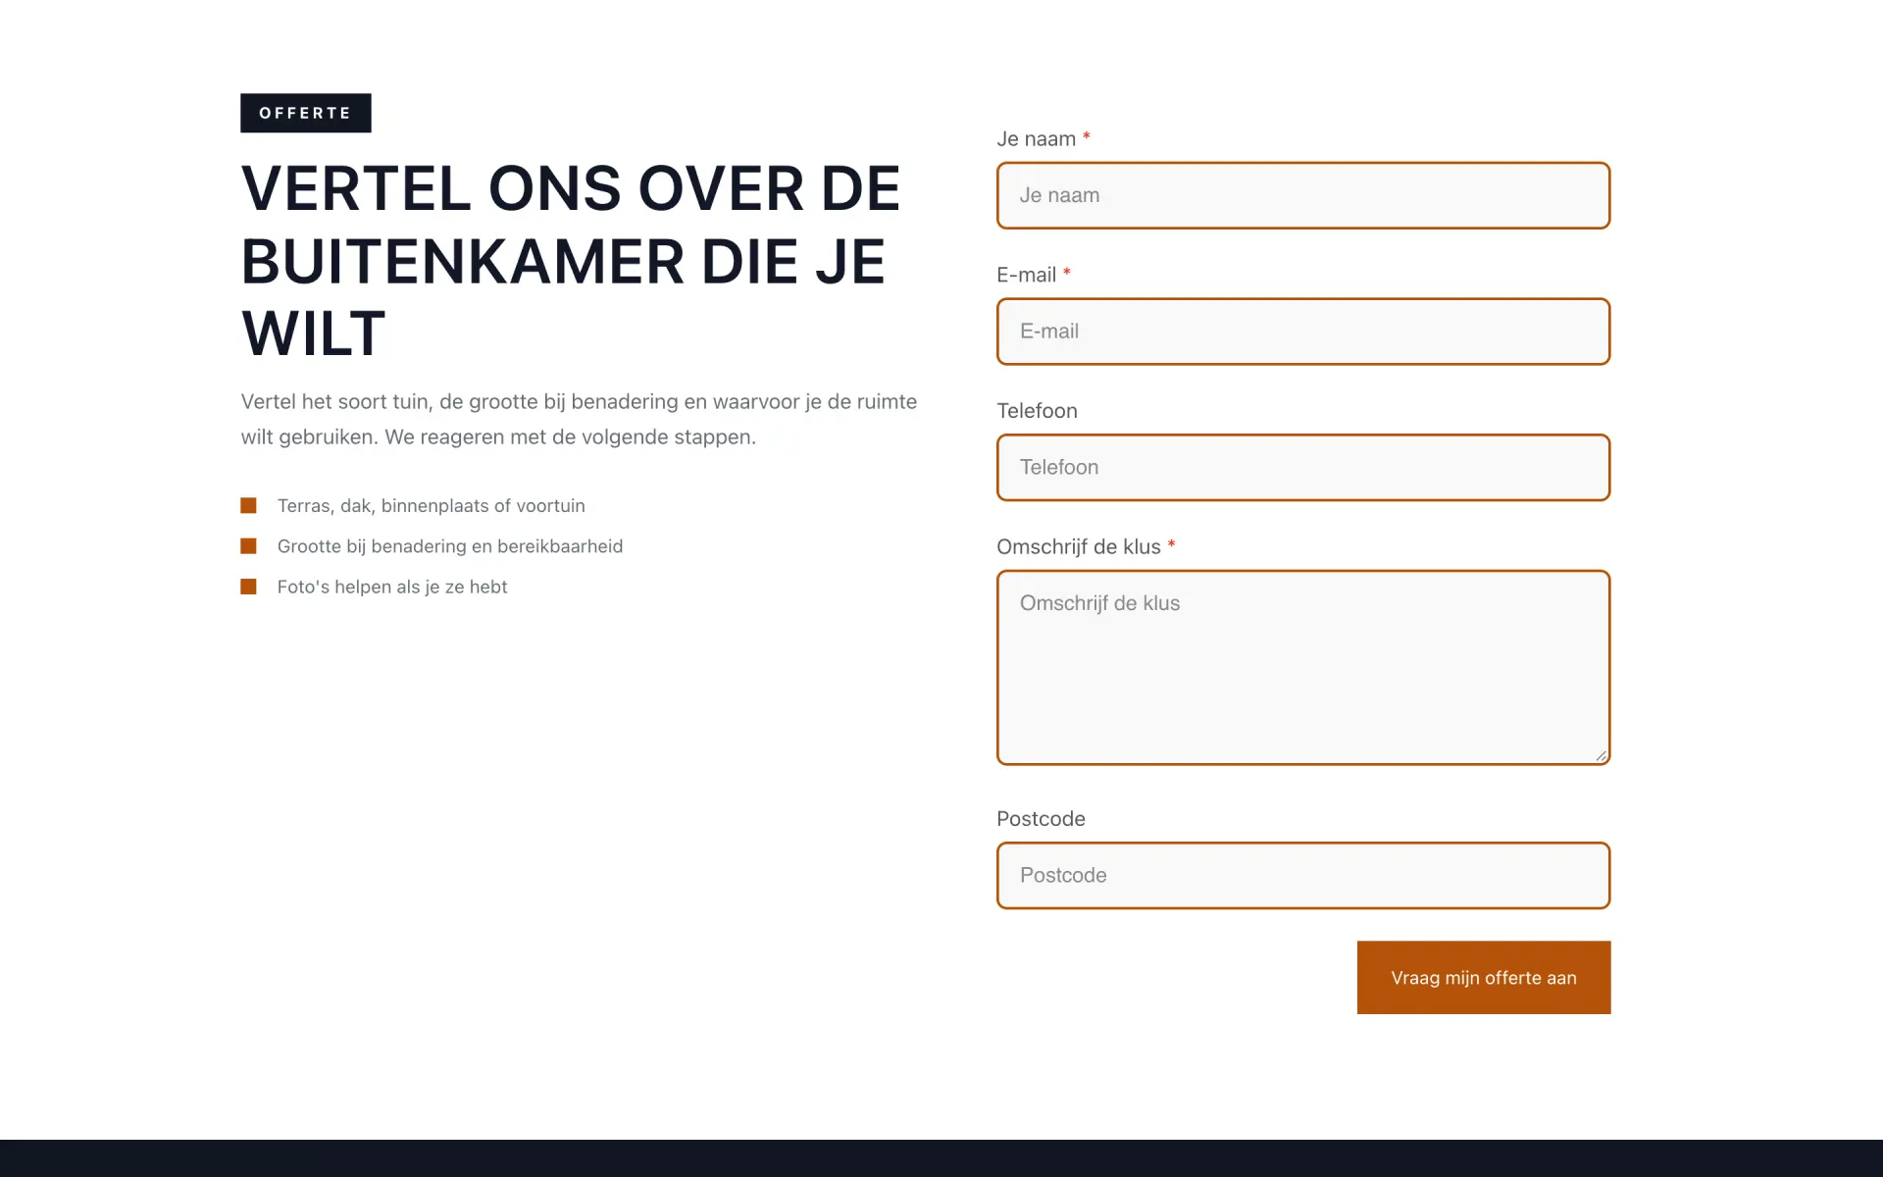Click the orange bullet beside Foto's helpen
This screenshot has height=1177, width=1883.
click(249, 587)
